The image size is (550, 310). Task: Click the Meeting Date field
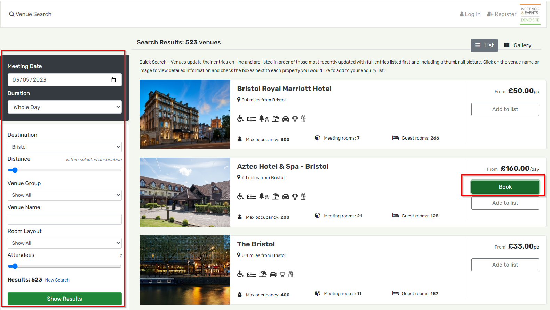pos(65,80)
